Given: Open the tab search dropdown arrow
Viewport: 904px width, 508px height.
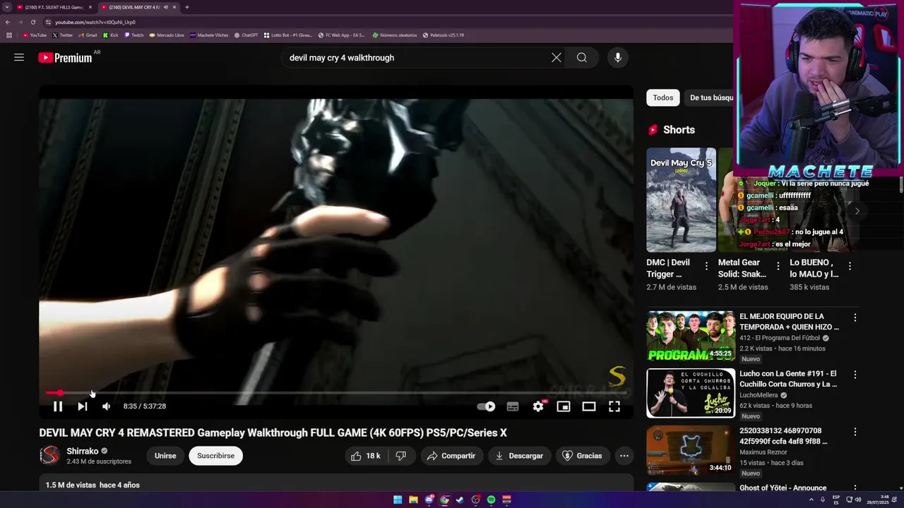Looking at the screenshot, I should (x=7, y=7).
